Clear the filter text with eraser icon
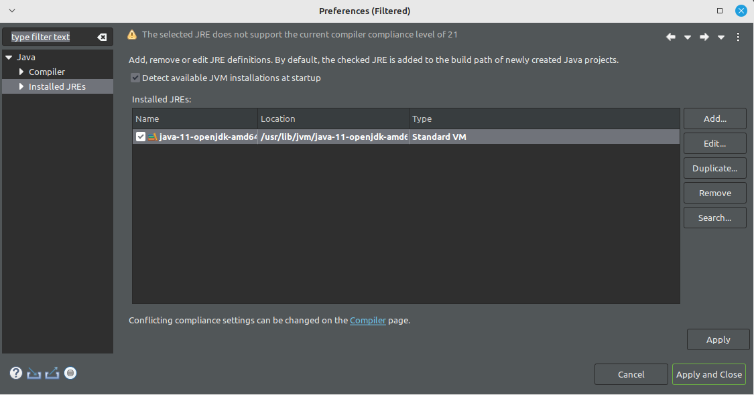754x395 pixels. (x=102, y=37)
